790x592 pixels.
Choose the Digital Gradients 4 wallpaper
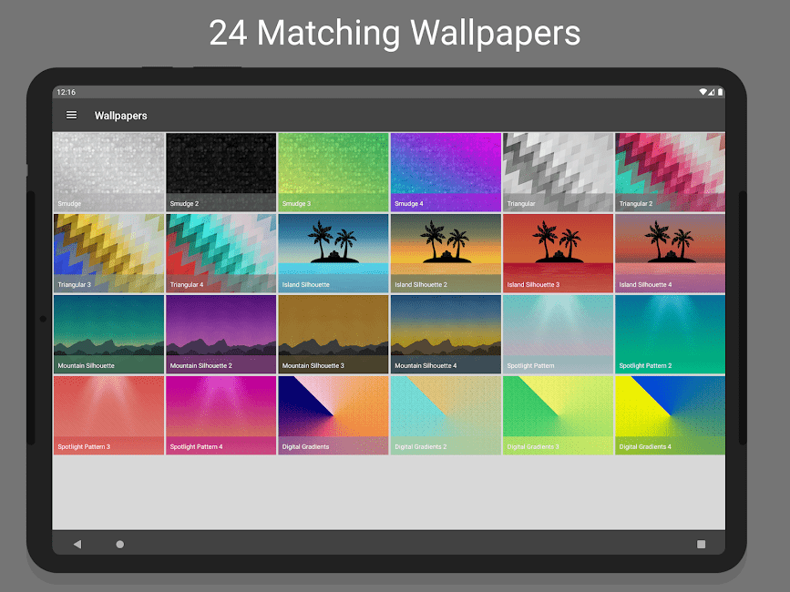tap(670, 415)
